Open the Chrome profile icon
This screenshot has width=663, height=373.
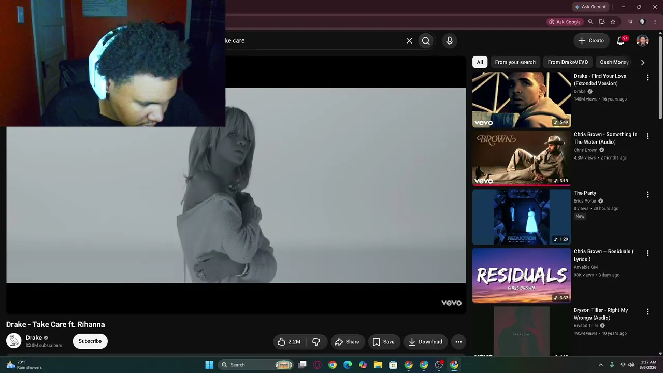coord(642,22)
